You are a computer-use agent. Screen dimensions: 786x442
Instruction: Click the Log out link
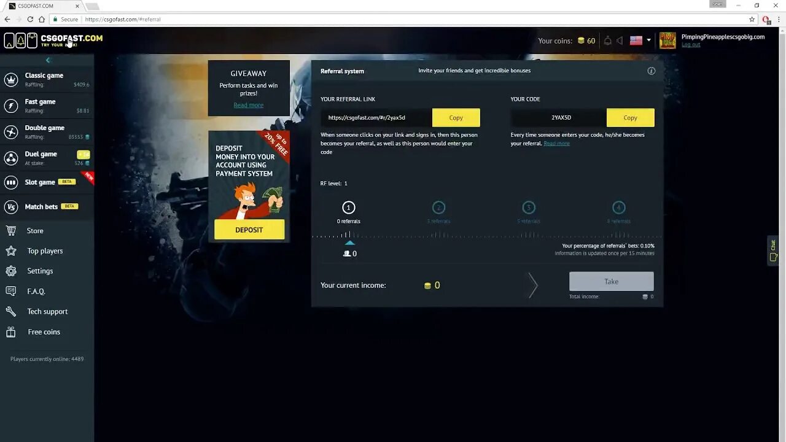pos(691,45)
